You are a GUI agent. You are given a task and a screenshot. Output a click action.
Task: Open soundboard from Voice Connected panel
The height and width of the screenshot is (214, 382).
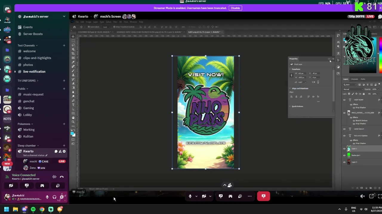[58, 185]
